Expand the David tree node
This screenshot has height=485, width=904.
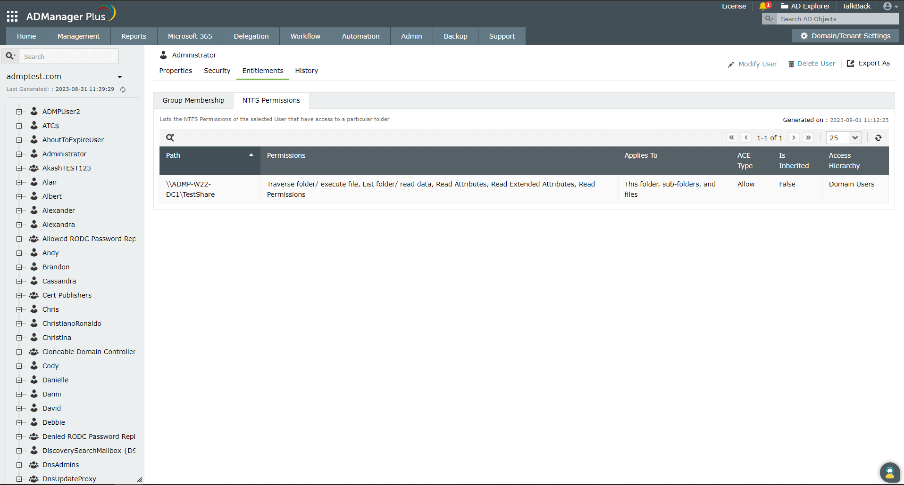[19, 408]
